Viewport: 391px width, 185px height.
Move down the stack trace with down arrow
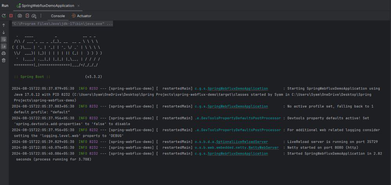point(4,32)
